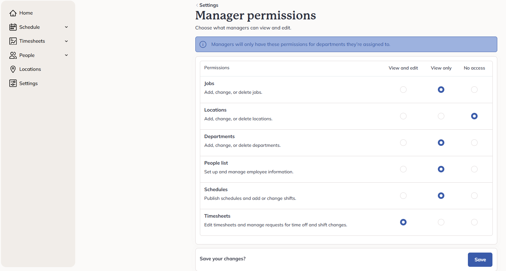Screen dimensions: 506x271
Task: Select View only for Jobs
Action: (x=441, y=90)
